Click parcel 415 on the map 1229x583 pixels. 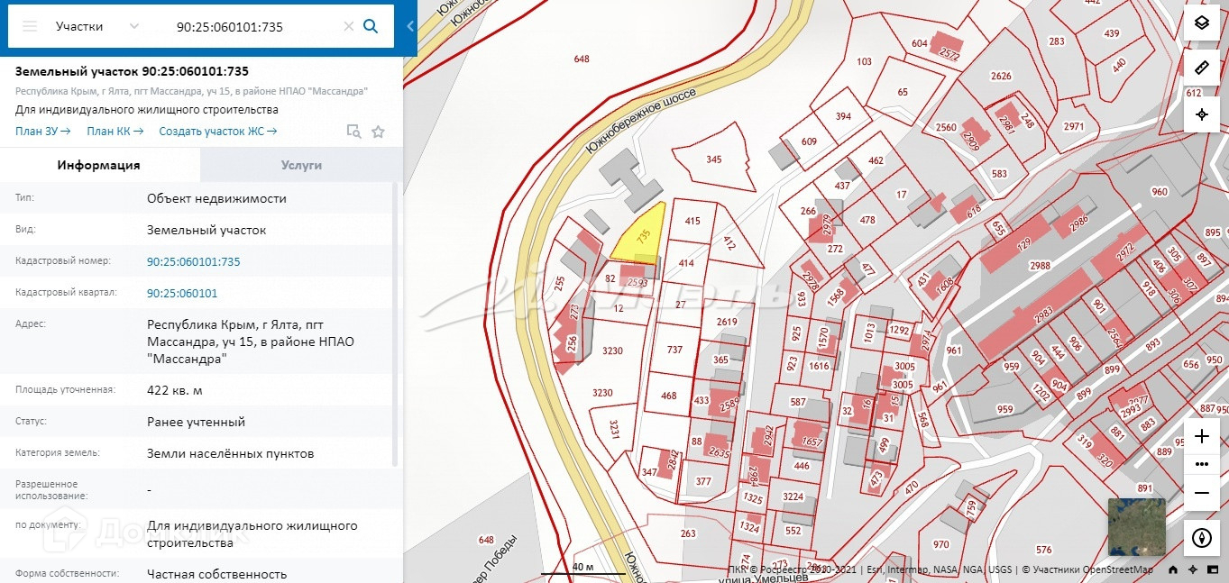coord(692,221)
